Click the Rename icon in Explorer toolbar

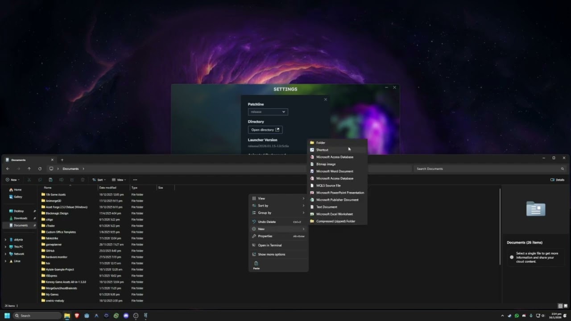point(61,180)
